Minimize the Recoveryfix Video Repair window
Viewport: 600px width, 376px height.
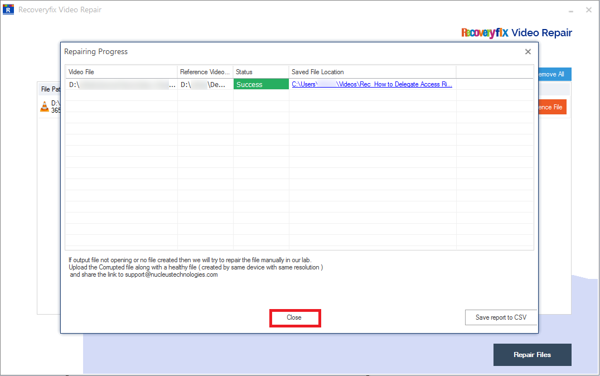click(571, 11)
